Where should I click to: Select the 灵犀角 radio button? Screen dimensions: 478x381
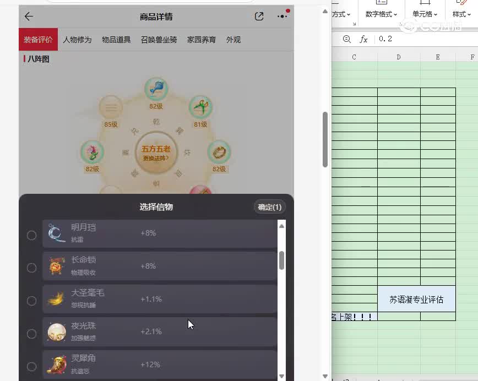click(x=31, y=366)
